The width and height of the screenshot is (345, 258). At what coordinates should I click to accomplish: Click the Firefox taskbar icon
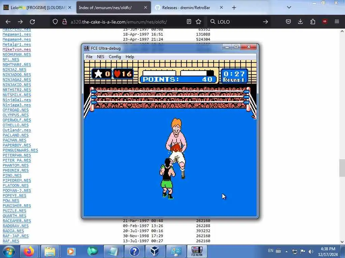point(29,251)
